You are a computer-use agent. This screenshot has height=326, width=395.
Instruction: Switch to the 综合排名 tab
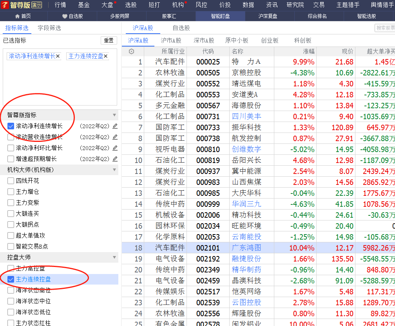point(317,16)
